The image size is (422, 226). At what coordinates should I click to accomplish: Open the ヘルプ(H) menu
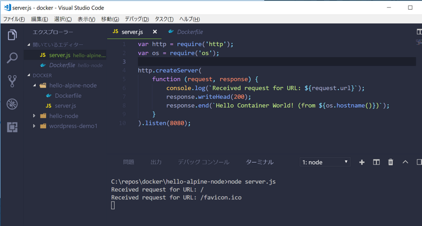point(190,19)
